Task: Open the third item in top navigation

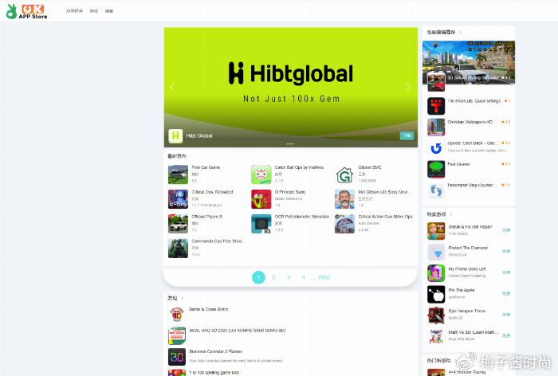Action: coord(109,11)
